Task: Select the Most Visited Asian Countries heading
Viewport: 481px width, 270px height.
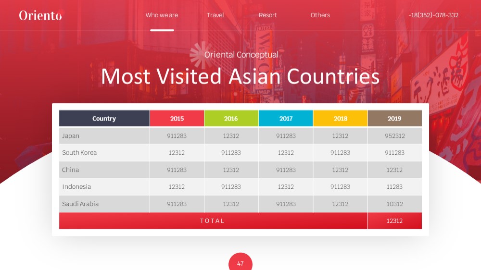Action: coord(240,76)
